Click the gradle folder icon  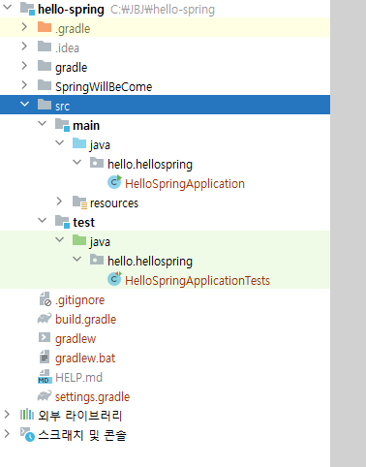[45, 66]
